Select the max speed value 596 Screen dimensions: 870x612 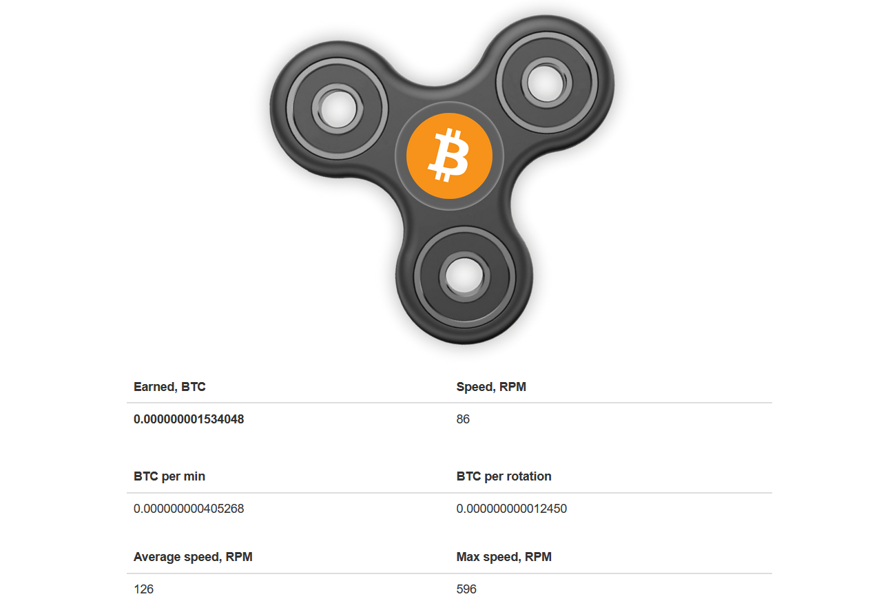pyautogui.click(x=466, y=589)
